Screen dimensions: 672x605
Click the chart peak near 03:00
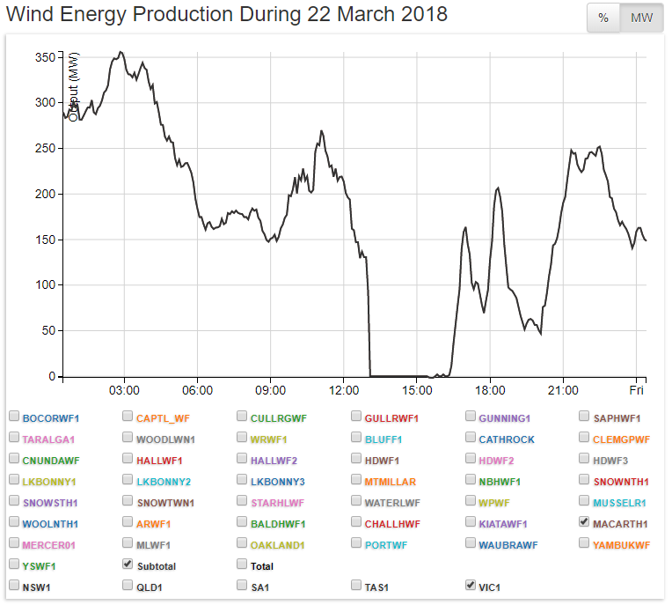(x=121, y=52)
